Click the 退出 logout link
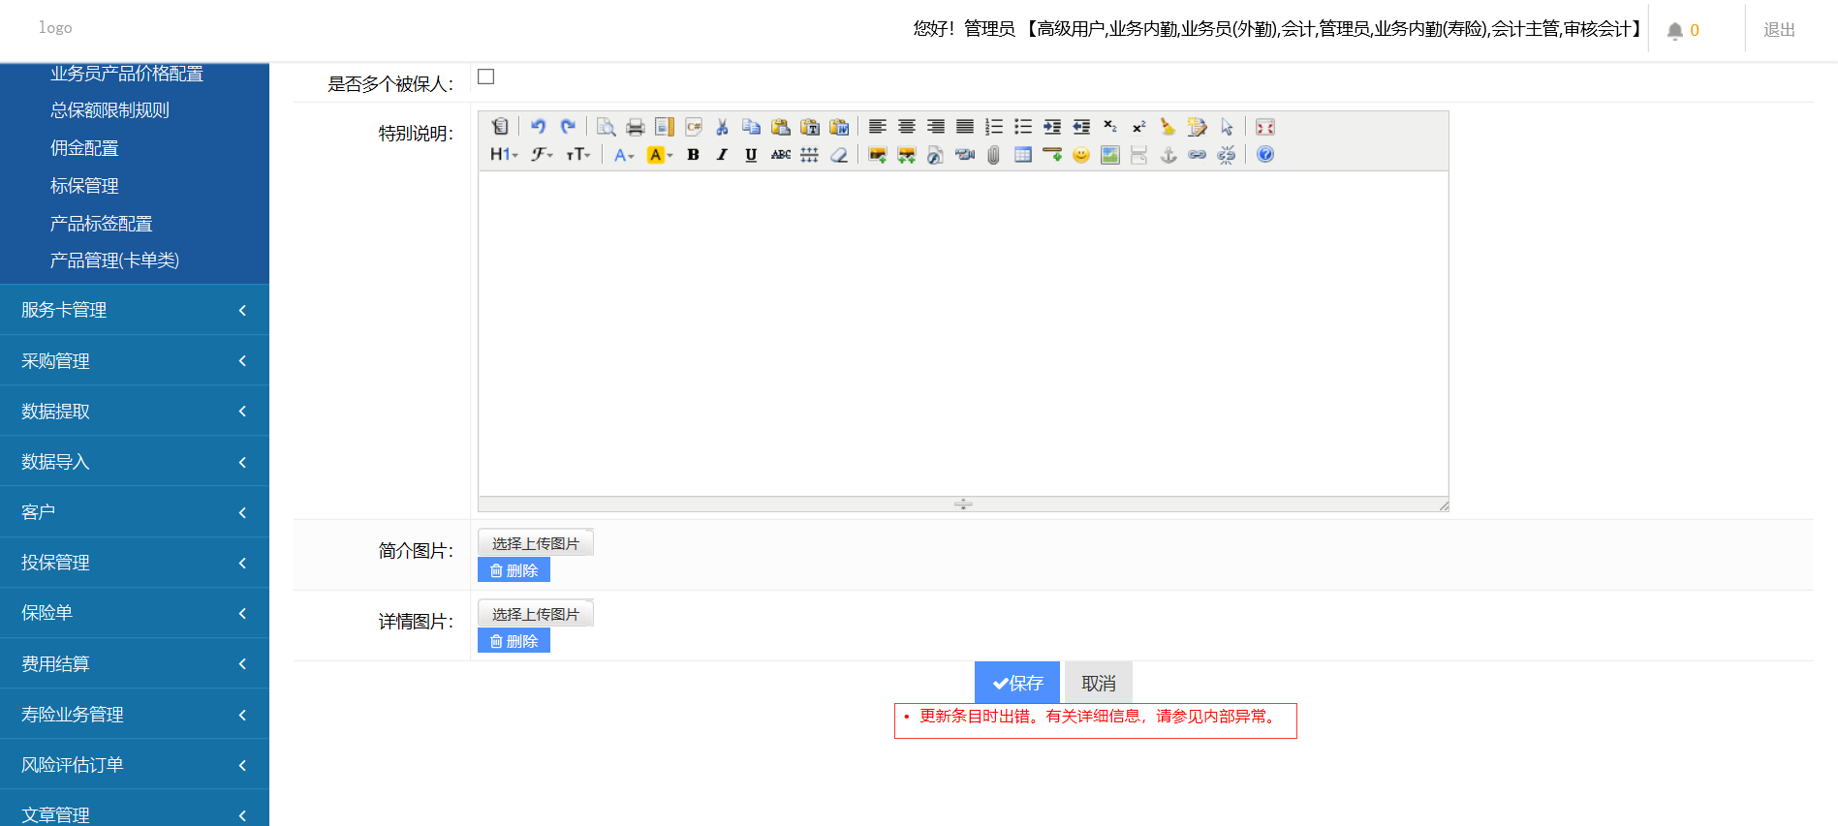The height and width of the screenshot is (826, 1838). (x=1779, y=30)
